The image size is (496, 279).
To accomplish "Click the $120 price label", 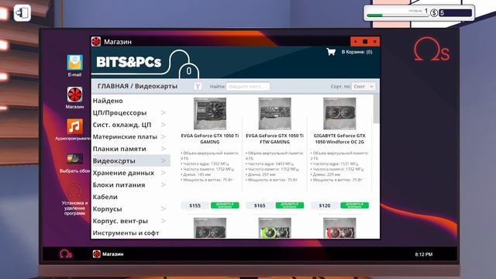I will coord(325,205).
